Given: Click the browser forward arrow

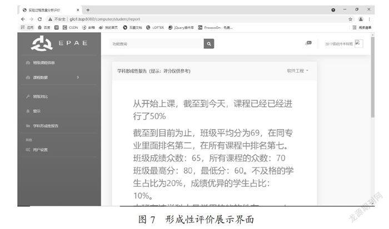Looking at the screenshot, I should click(31, 19).
